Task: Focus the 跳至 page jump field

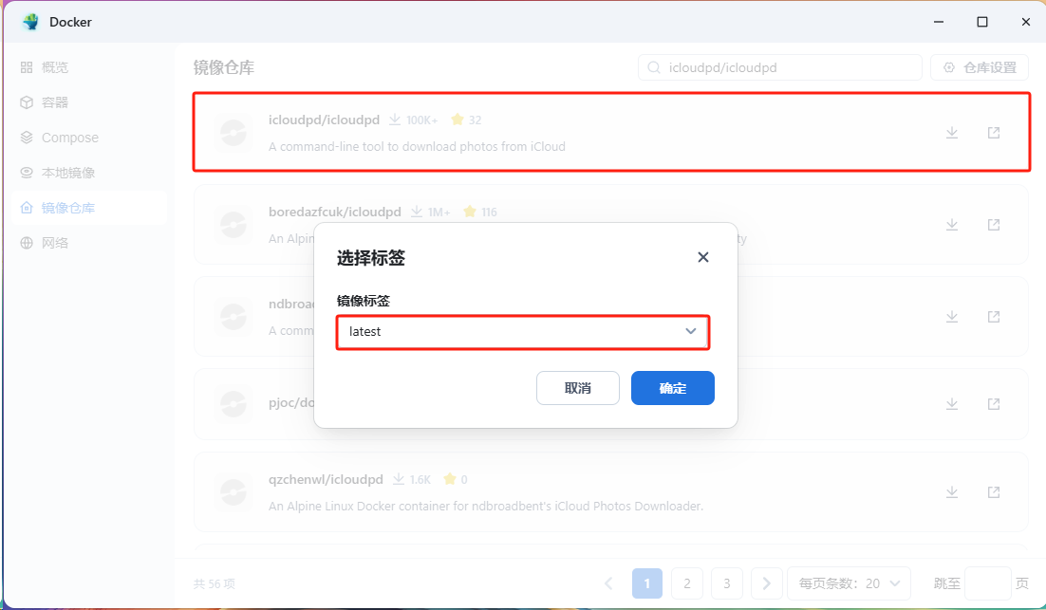Action: click(988, 584)
